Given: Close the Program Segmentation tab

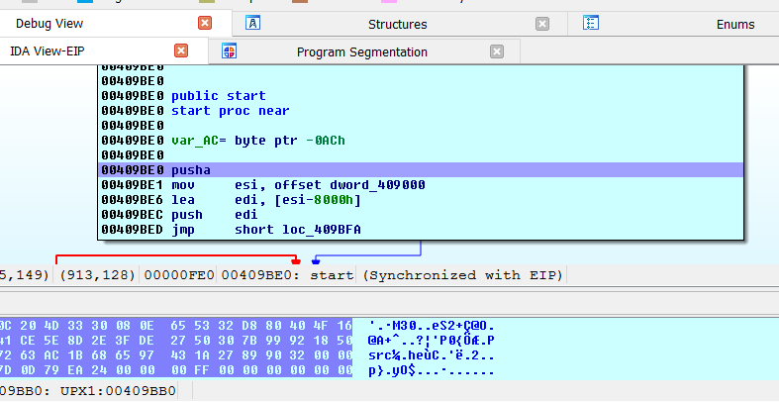Looking at the screenshot, I should click(497, 51).
